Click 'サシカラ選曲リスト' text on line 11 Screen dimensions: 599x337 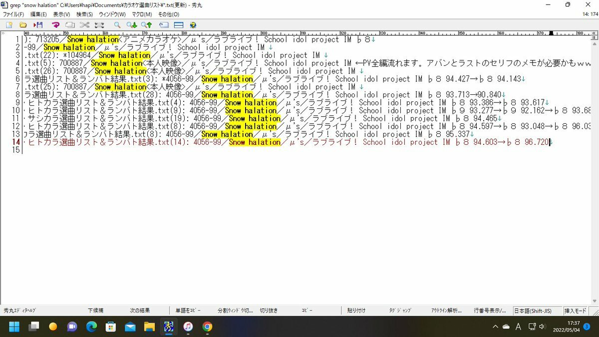pyautogui.click(x=63, y=118)
